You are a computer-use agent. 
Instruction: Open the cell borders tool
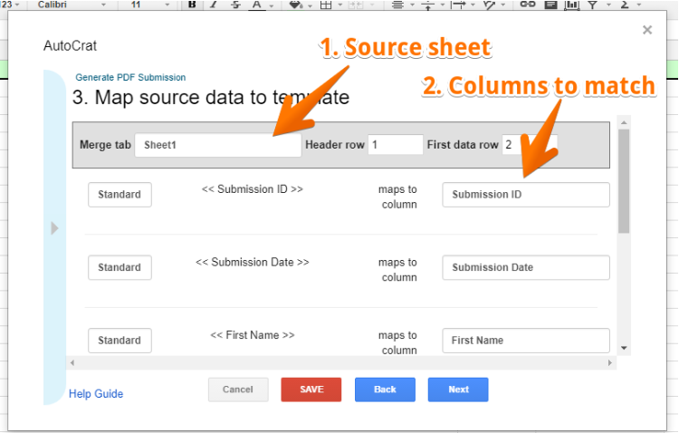326,5
